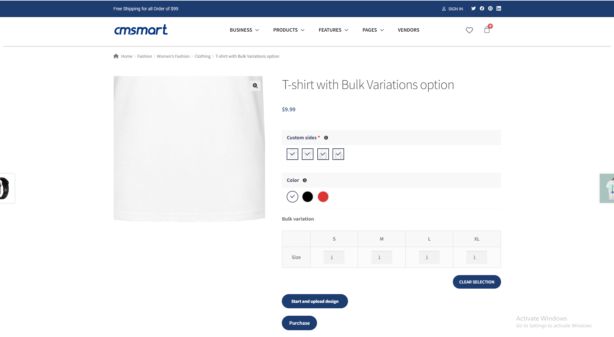Open the shopping cart bag icon
Image resolution: width=614 pixels, height=337 pixels.
[487, 30]
